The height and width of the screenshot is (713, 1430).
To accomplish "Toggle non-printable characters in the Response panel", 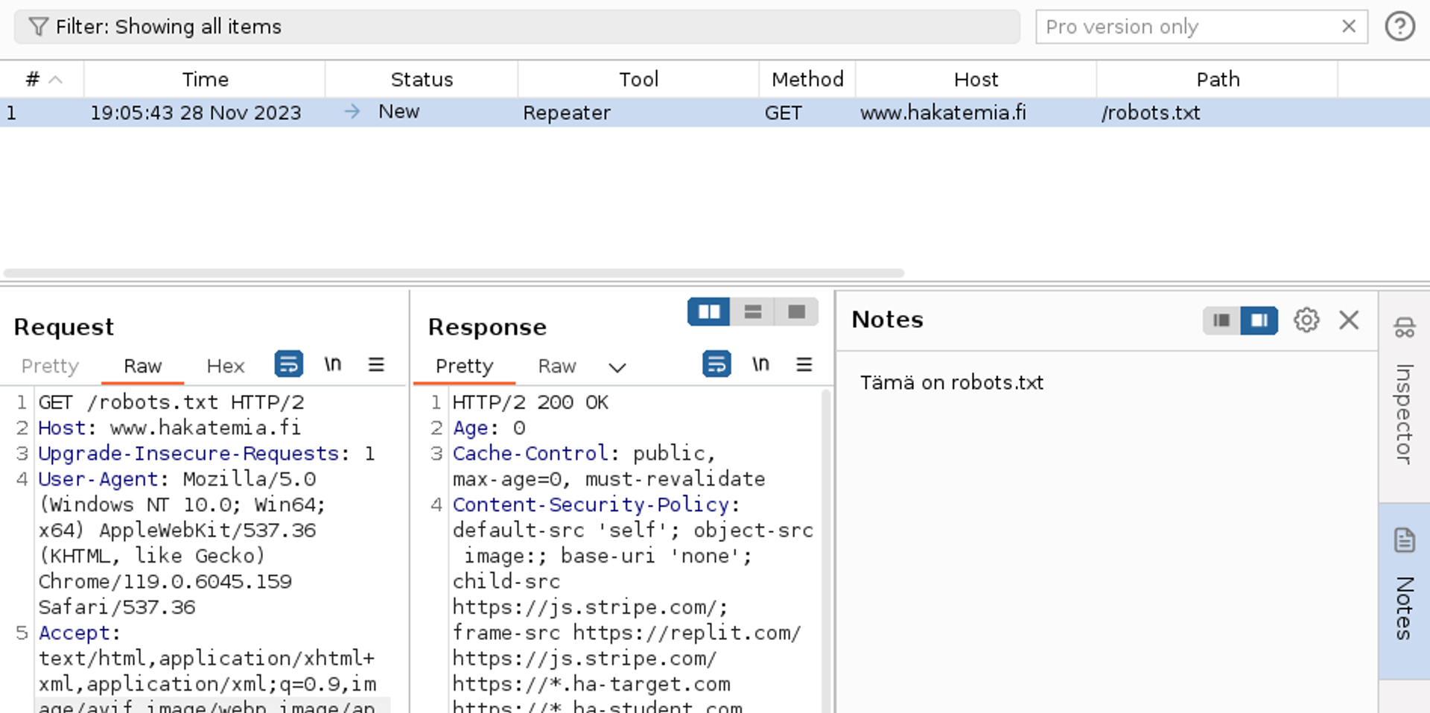I will pyautogui.click(x=760, y=364).
